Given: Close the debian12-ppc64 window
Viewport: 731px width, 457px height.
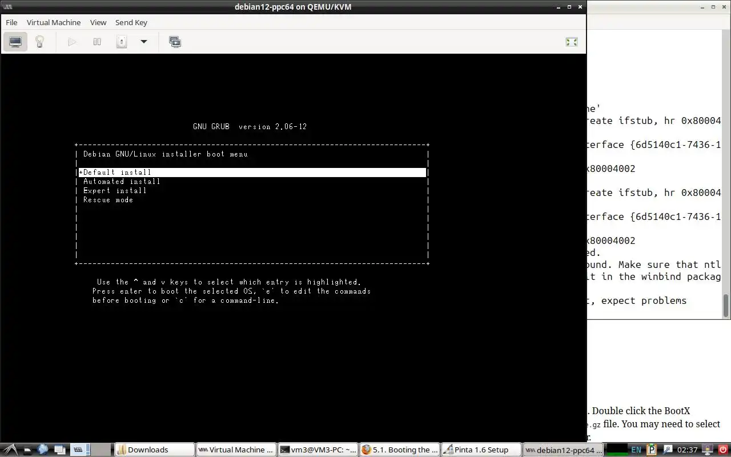Looking at the screenshot, I should coord(580,7).
